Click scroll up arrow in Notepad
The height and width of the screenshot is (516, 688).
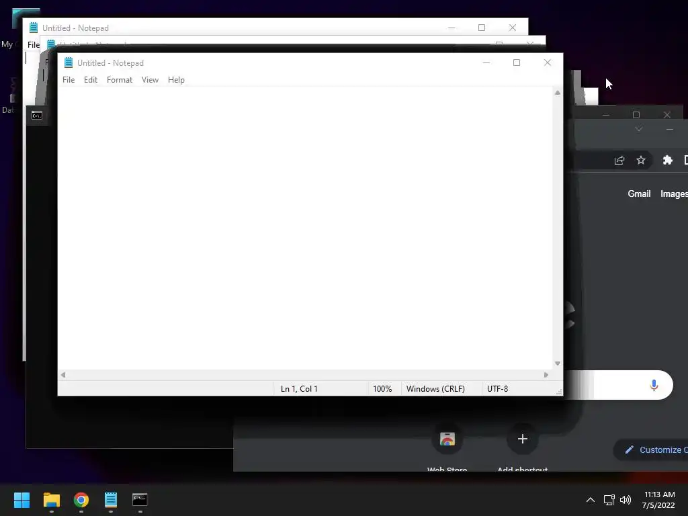(557, 93)
